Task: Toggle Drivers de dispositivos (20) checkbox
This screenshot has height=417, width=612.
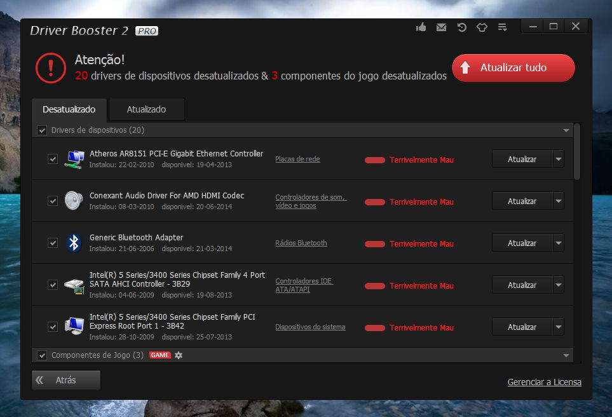Action: point(42,130)
